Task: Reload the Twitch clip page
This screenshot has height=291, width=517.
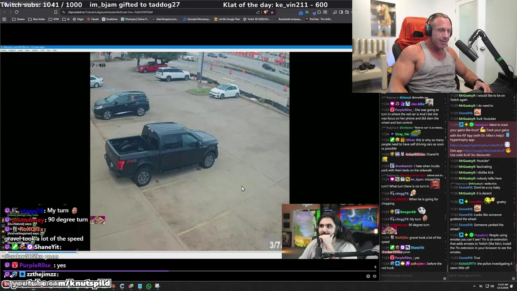Action: coord(17,12)
